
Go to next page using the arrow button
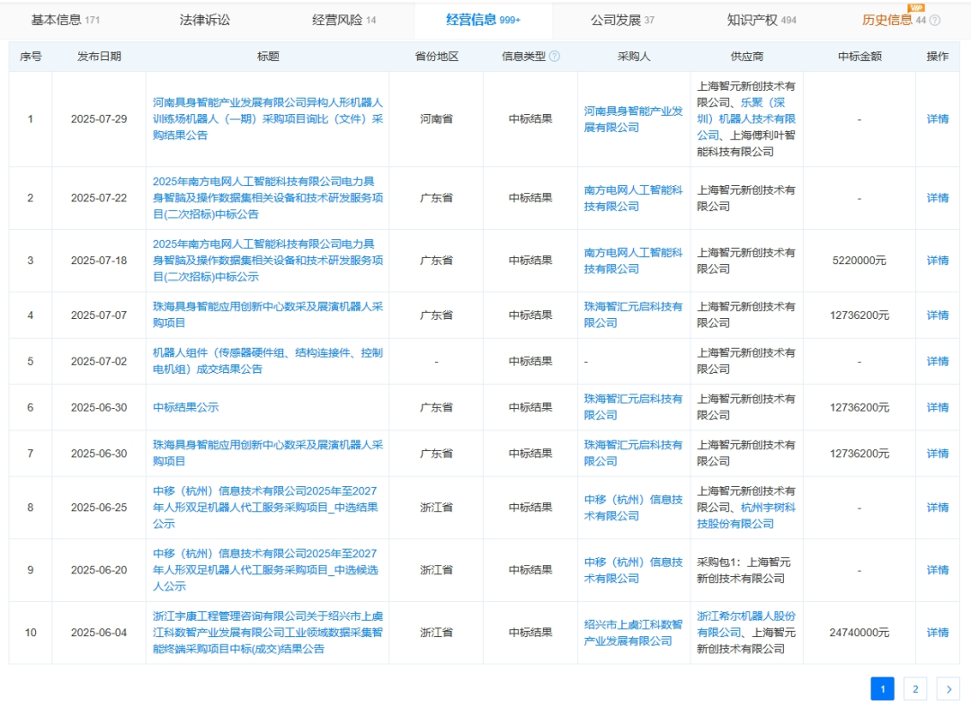[949, 688]
